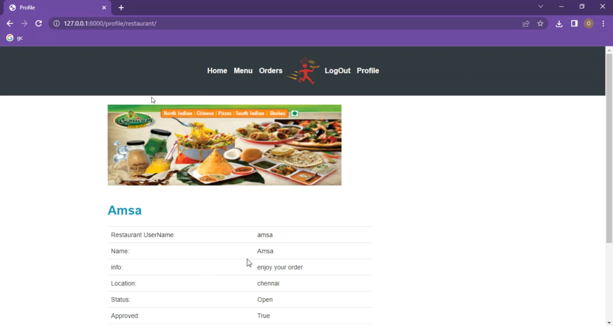Open a new browser tab
Image resolution: width=613 pixels, height=326 pixels.
coord(121,8)
